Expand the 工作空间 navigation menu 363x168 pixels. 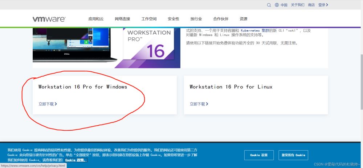click(149, 19)
